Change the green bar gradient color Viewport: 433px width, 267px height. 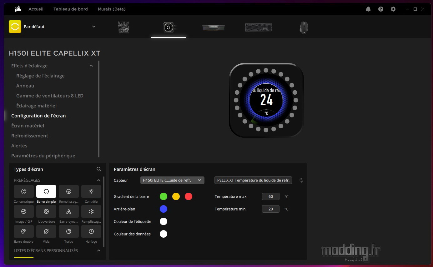point(164,196)
